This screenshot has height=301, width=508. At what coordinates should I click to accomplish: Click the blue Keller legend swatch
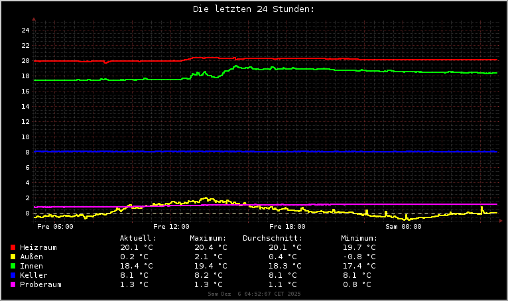pyautogui.click(x=13, y=275)
